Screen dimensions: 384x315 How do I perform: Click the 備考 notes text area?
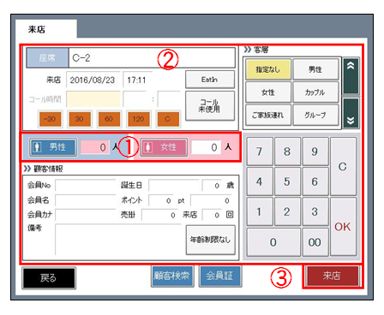(118, 239)
